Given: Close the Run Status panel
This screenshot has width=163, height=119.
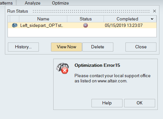Looking at the screenshot, I should click(x=155, y=11).
